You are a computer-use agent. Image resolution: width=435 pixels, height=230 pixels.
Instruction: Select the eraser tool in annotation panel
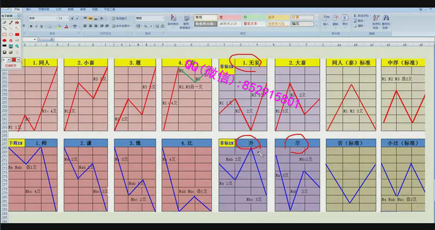pos(5,23)
